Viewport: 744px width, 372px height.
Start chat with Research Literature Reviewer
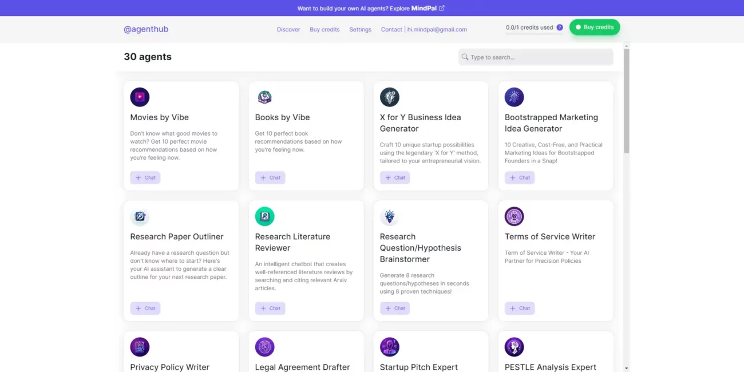click(270, 308)
